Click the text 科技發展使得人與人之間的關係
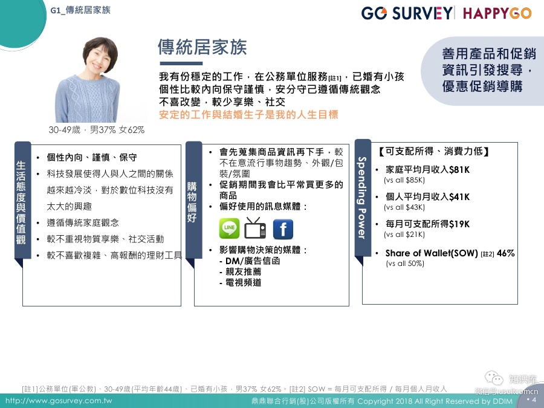 pos(109,174)
